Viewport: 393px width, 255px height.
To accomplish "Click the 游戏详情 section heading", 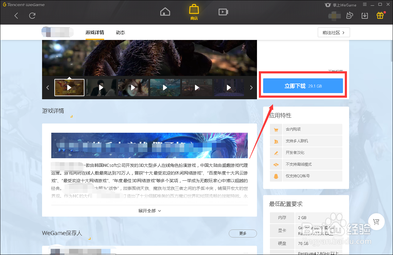I will (x=53, y=111).
